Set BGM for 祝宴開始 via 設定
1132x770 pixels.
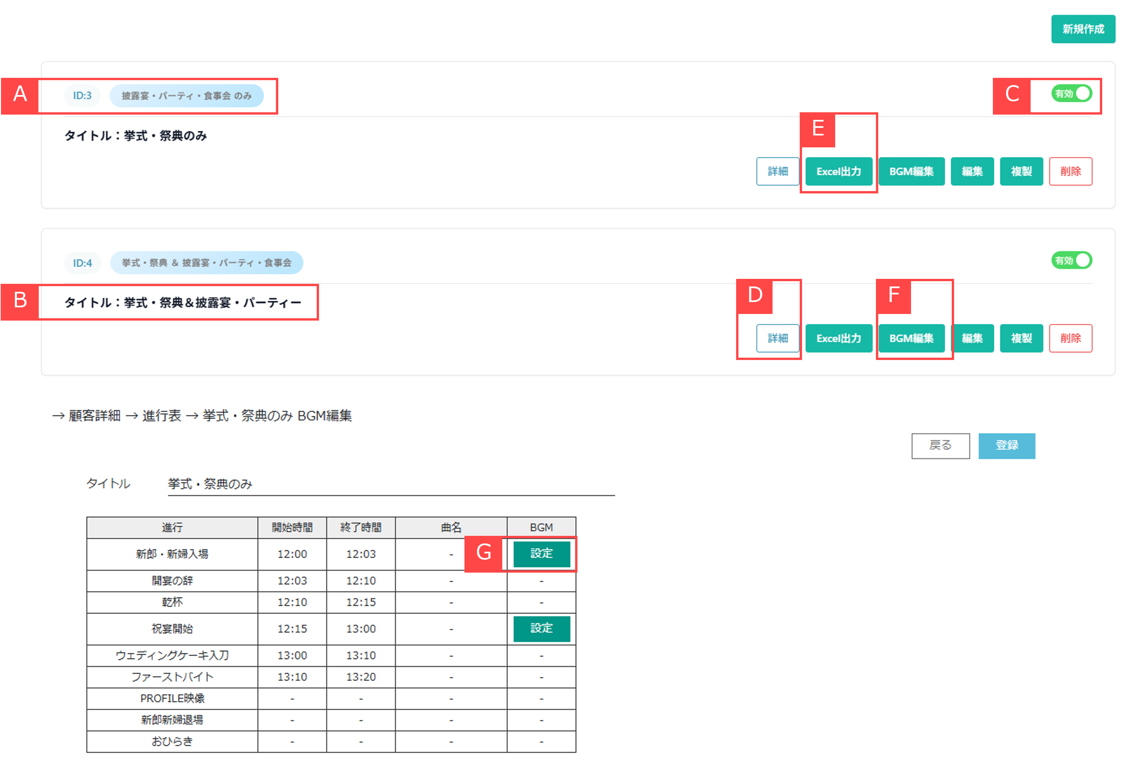[541, 629]
